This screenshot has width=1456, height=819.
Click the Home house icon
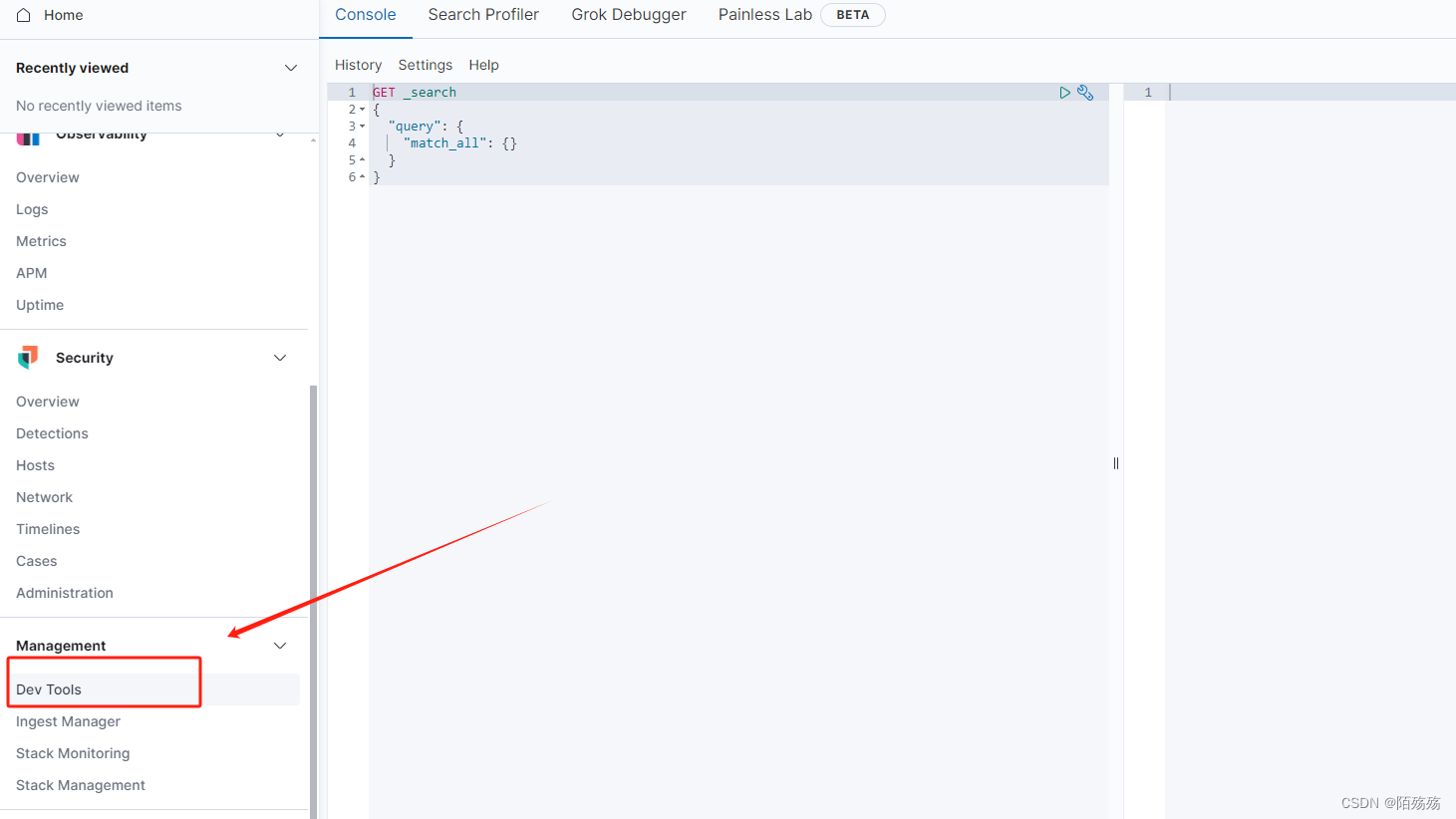click(x=24, y=15)
